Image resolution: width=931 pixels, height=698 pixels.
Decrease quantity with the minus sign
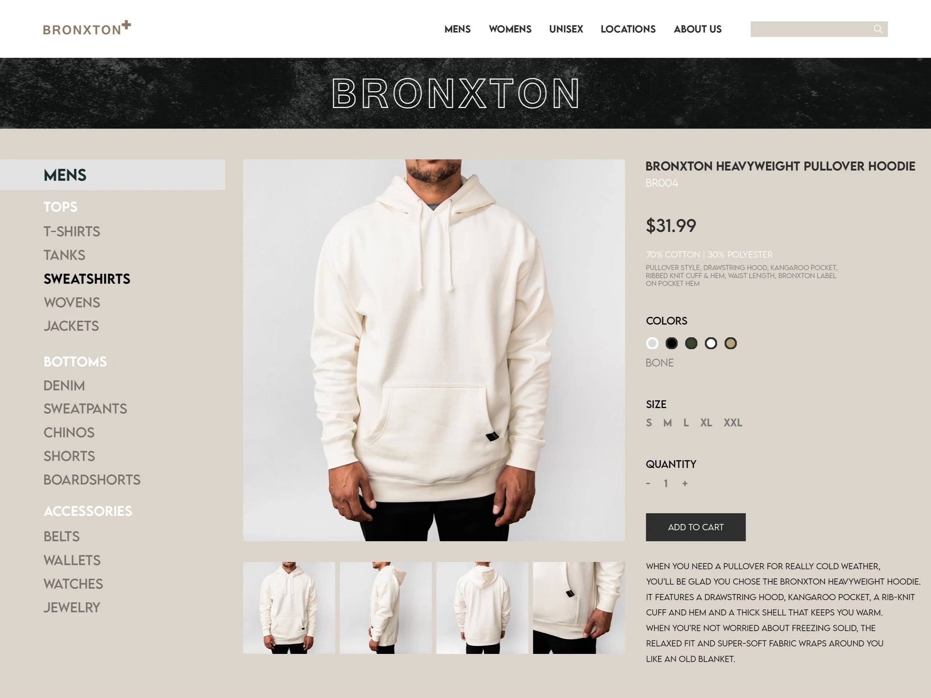(x=648, y=483)
